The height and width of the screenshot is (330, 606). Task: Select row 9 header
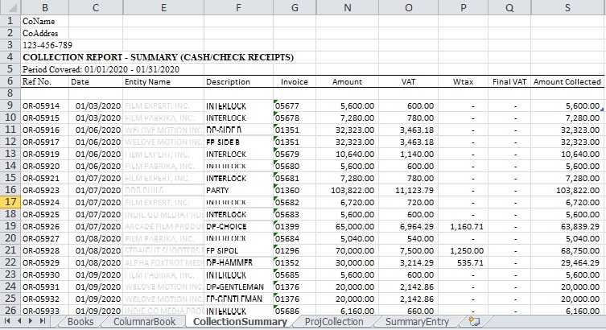[10, 105]
